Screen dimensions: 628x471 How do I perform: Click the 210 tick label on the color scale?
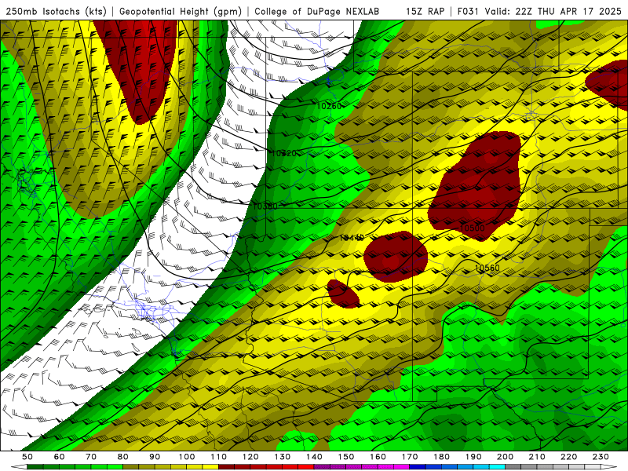click(x=537, y=457)
